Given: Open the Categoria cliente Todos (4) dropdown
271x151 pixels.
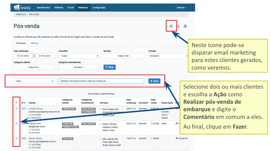Looking at the screenshot, I should 34,67.
